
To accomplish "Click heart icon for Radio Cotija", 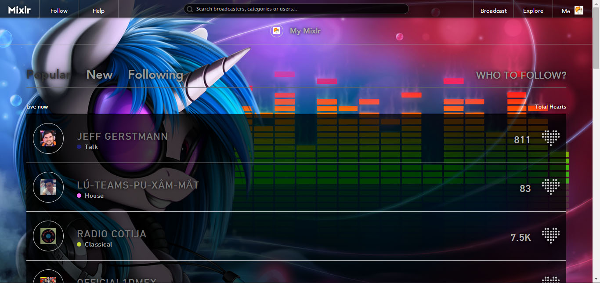I will (x=551, y=236).
